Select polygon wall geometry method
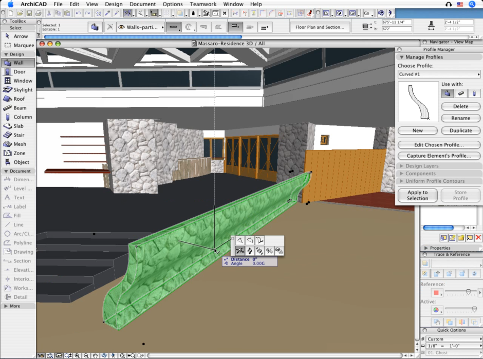 [x=218, y=27]
